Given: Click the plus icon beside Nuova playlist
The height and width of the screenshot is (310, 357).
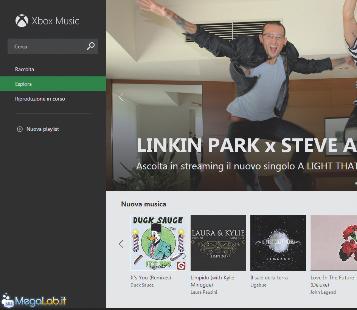Looking at the screenshot, I should point(20,129).
